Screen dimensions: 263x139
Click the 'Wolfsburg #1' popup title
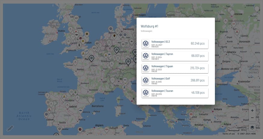[149, 26]
